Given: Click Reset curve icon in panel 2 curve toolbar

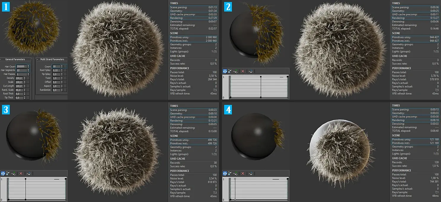Looking at the screenshot, I should point(250,71).
